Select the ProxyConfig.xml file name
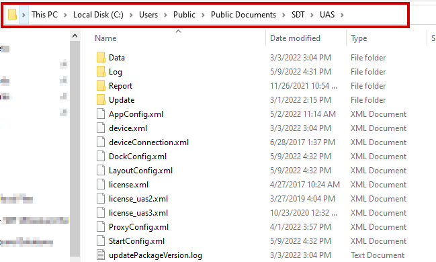 pyautogui.click(x=139, y=227)
